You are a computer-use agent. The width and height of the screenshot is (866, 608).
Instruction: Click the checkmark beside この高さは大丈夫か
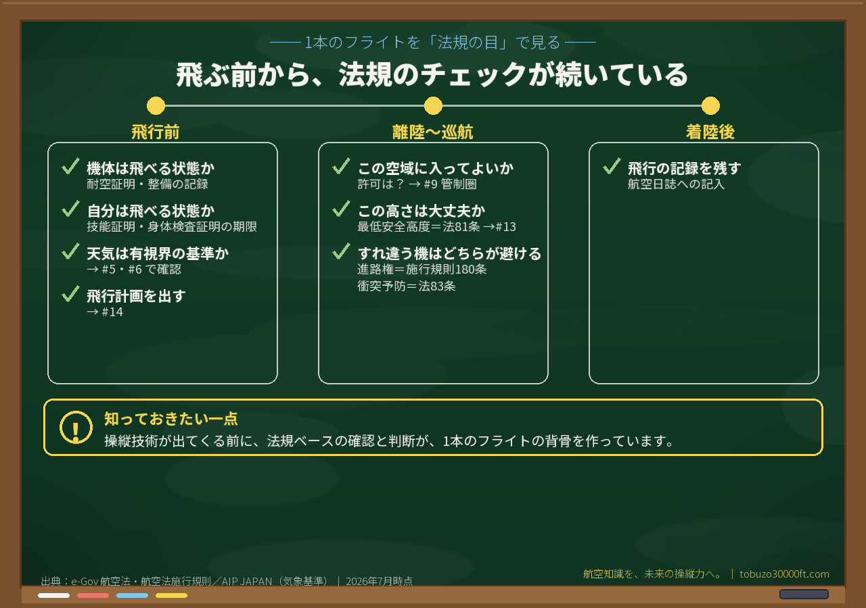(341, 209)
